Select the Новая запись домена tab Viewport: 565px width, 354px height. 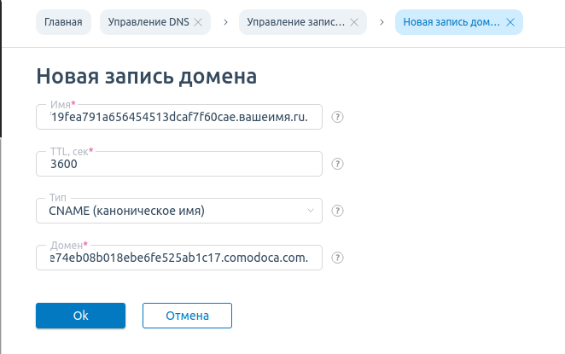[x=451, y=22]
